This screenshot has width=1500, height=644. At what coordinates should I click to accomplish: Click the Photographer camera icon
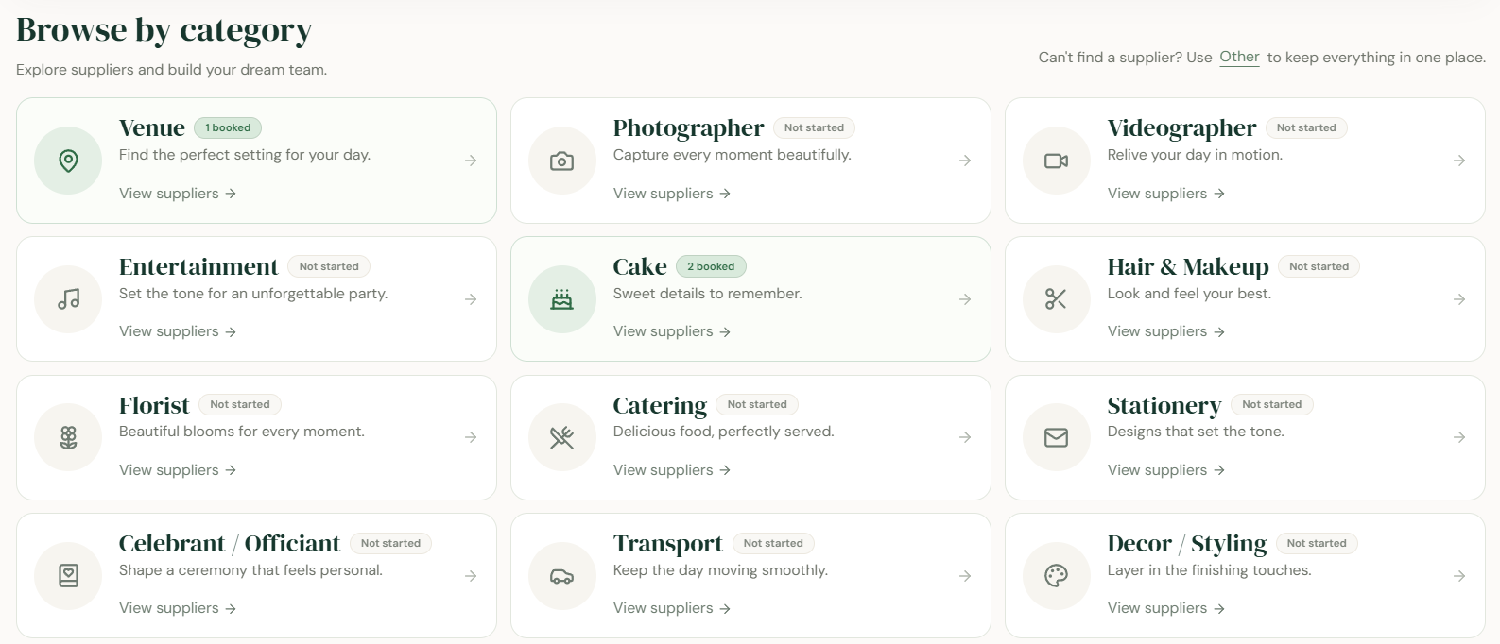coord(561,161)
